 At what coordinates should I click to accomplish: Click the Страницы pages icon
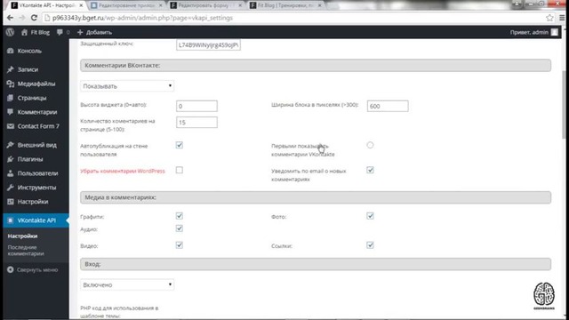pos(10,98)
